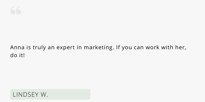Click the "W." initial in the name label
Viewport: 205px width, 102px height.
(x=44, y=95)
